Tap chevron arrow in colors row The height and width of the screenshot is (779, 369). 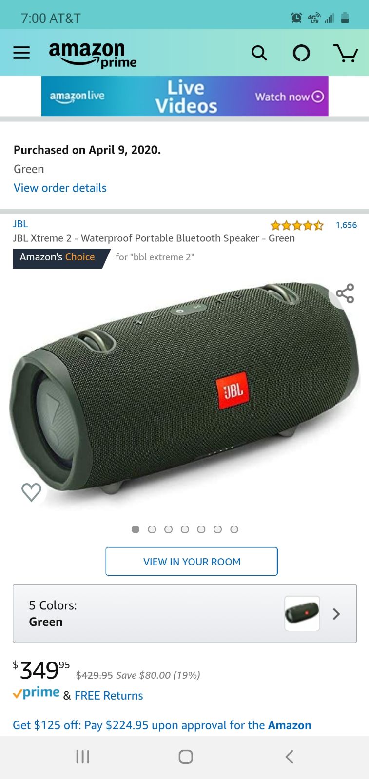(336, 614)
